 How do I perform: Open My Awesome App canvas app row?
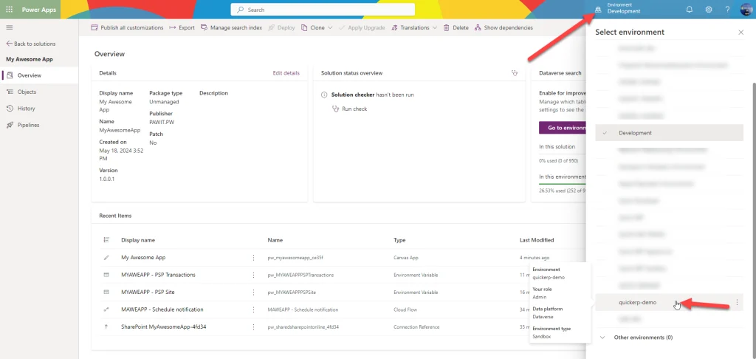(x=143, y=258)
